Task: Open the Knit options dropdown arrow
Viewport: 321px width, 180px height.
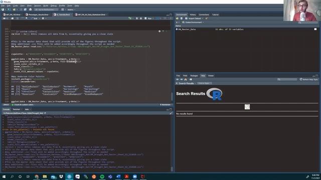Action: click(x=39, y=18)
